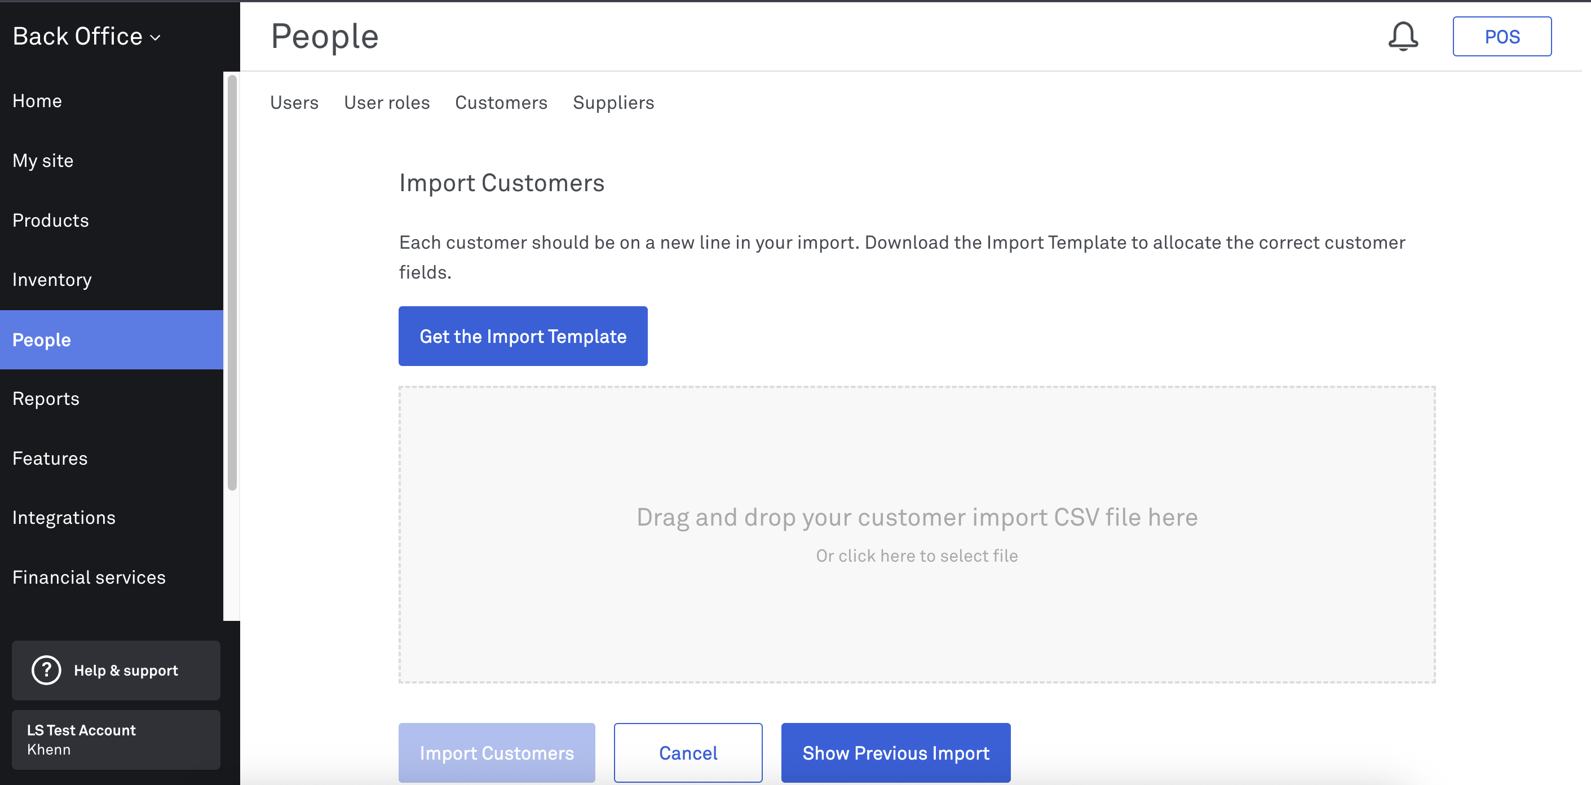Open Reports in sidebar
This screenshot has width=1591, height=785.
pyautogui.click(x=111, y=399)
